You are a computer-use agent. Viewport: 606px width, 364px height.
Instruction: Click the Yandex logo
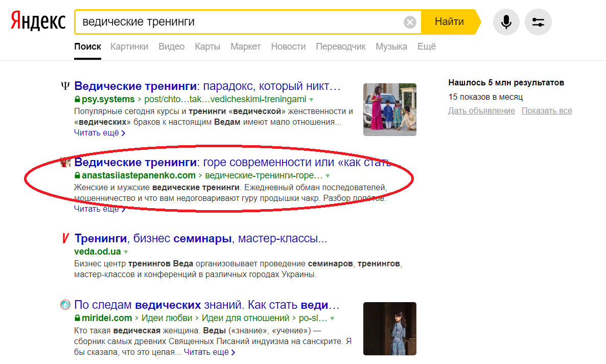pos(38,22)
